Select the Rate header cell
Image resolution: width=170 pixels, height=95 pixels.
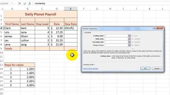pyautogui.click(x=57, y=24)
